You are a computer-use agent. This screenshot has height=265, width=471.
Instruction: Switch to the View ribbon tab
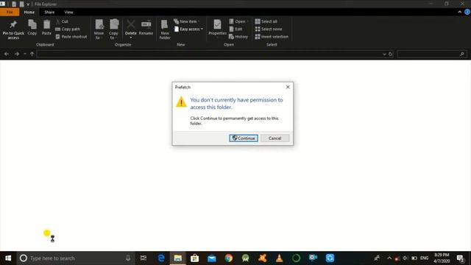tap(68, 12)
